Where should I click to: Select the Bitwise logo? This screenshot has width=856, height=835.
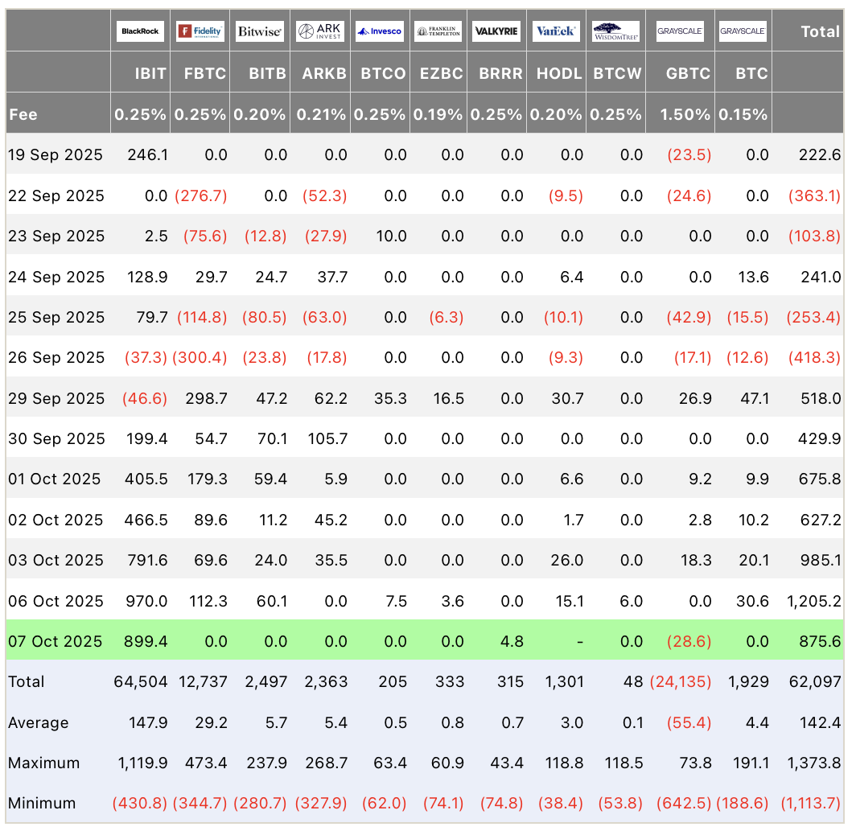tap(259, 31)
